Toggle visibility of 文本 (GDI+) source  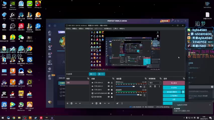109,90
